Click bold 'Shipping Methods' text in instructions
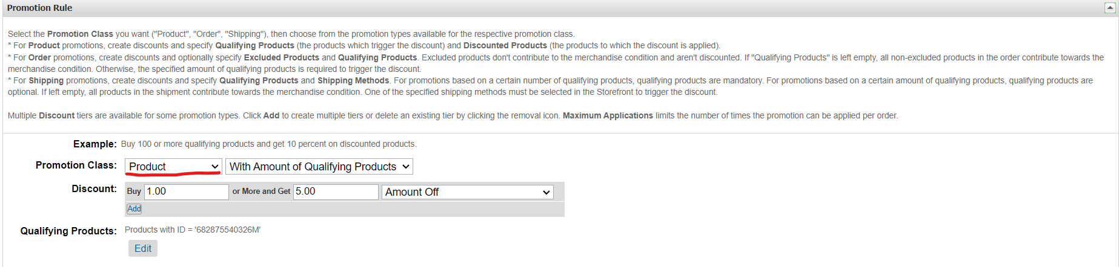 (x=353, y=80)
